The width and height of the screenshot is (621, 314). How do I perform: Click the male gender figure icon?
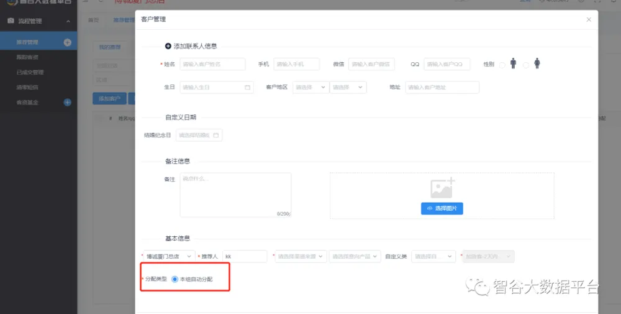(x=514, y=63)
